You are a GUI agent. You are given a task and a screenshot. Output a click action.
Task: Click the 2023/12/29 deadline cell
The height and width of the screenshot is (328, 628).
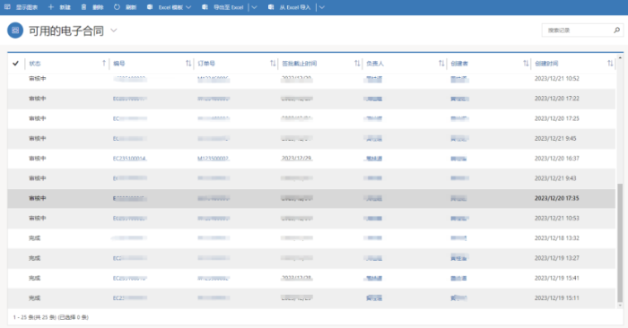(x=297, y=159)
